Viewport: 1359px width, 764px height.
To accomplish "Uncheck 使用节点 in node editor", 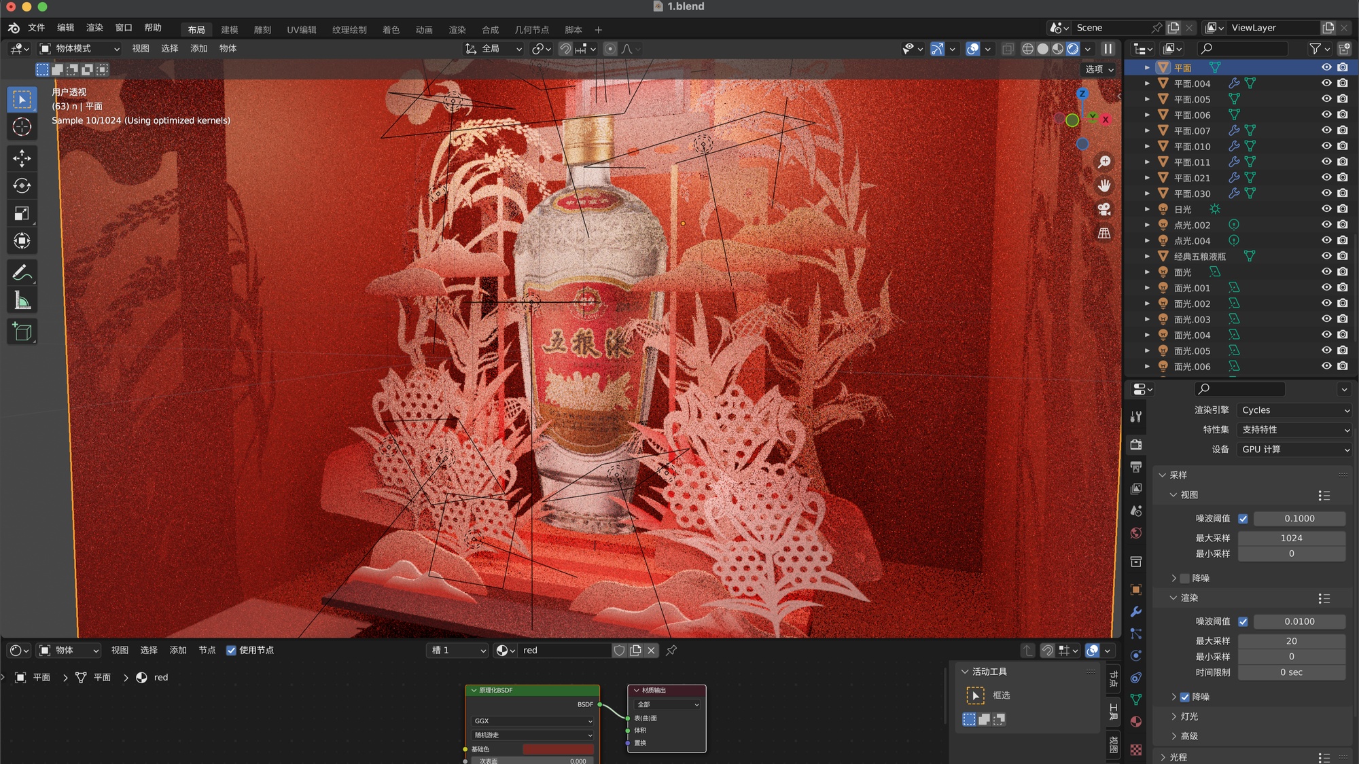I will coord(231,651).
